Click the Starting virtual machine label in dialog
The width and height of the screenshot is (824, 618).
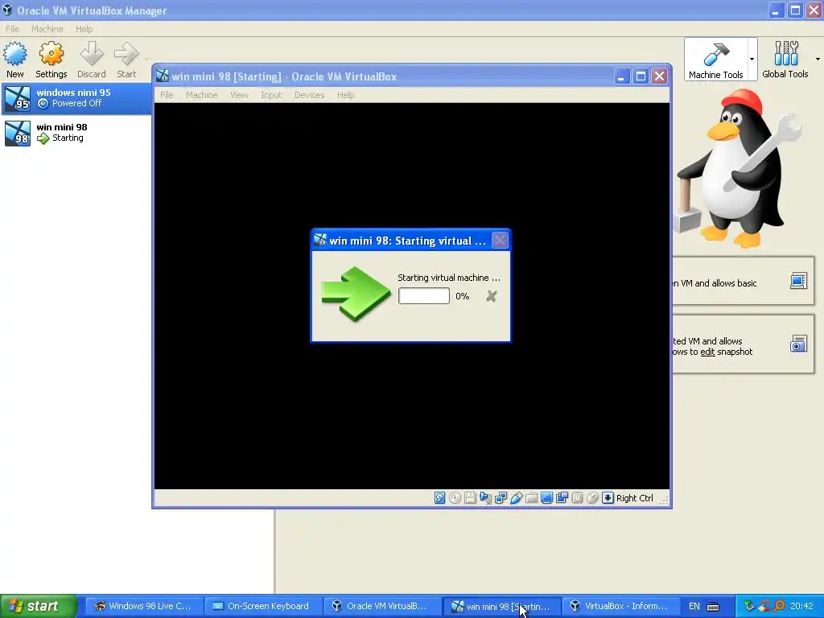point(449,278)
